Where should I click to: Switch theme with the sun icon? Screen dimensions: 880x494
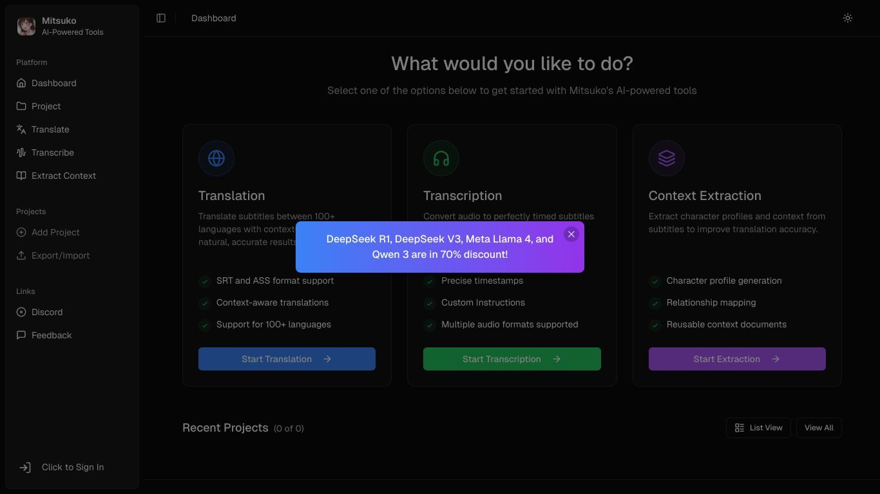pyautogui.click(x=848, y=18)
